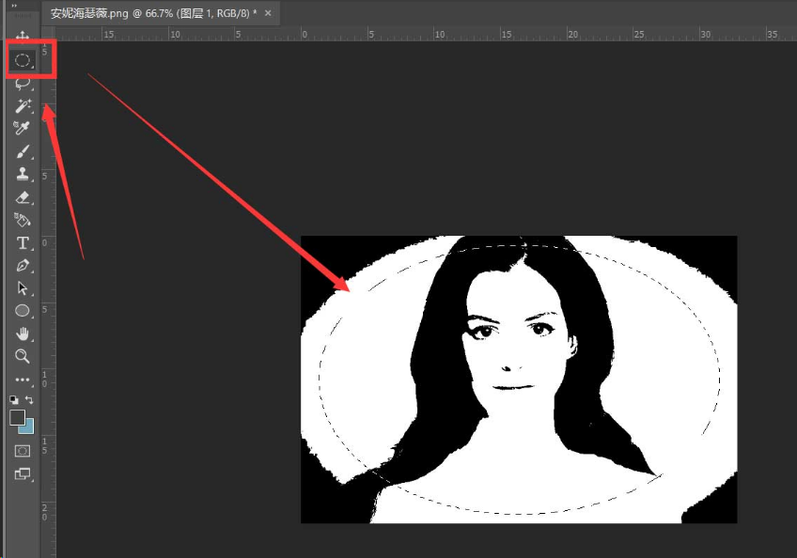Activate the Zoom magnifier tool
Viewport: 797px width, 558px height.
pyautogui.click(x=23, y=356)
